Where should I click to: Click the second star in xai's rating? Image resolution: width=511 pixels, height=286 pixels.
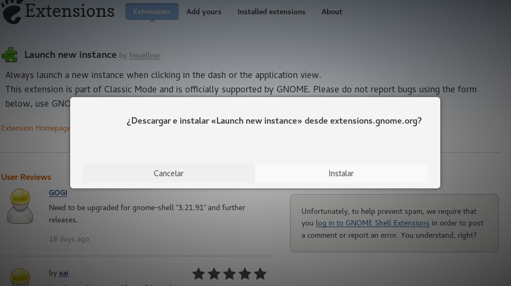214,274
